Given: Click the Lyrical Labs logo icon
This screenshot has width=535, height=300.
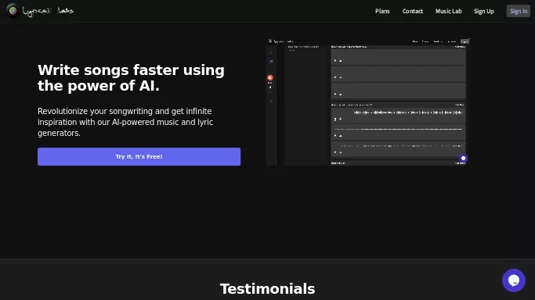Looking at the screenshot, I should click(x=13, y=11).
